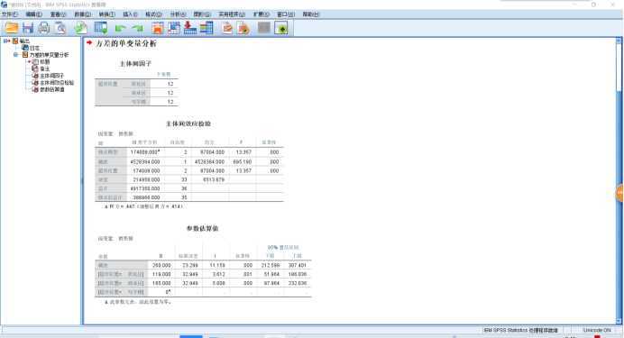Undo the last action
Viewport: 624px width, 338px height.
click(120, 28)
